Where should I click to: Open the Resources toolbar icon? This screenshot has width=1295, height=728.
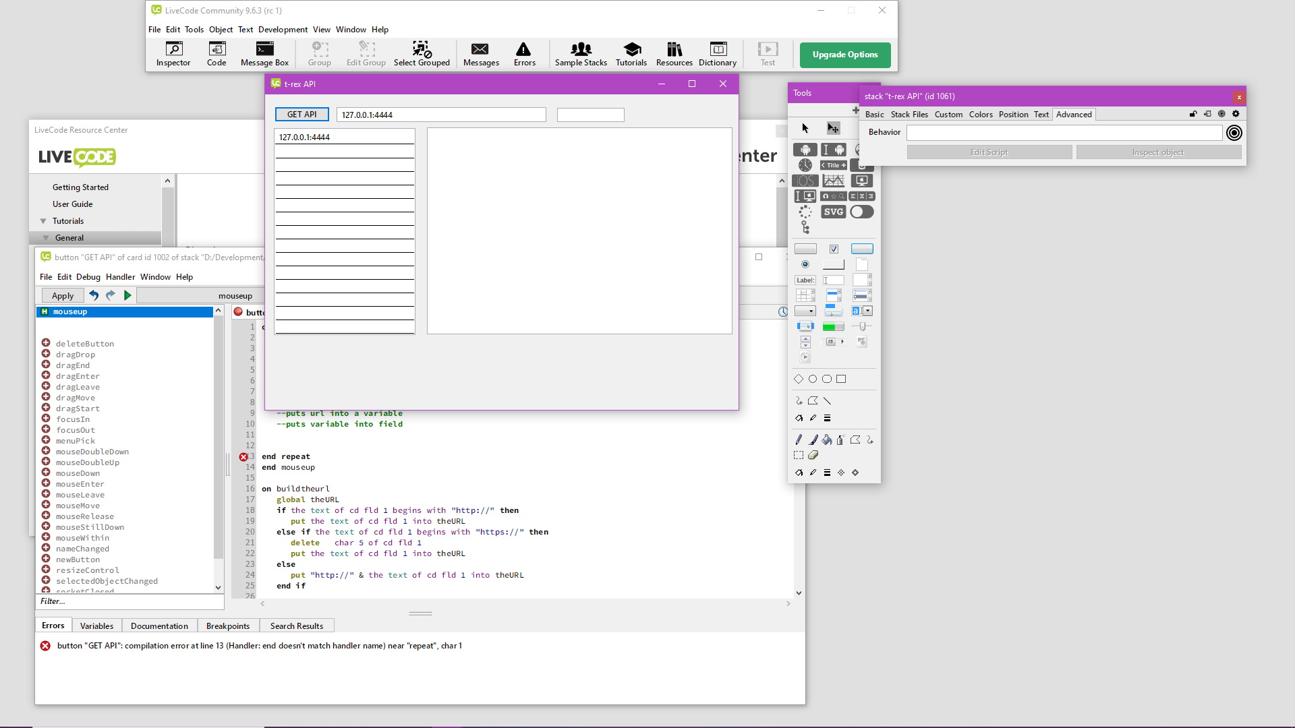pyautogui.click(x=674, y=54)
